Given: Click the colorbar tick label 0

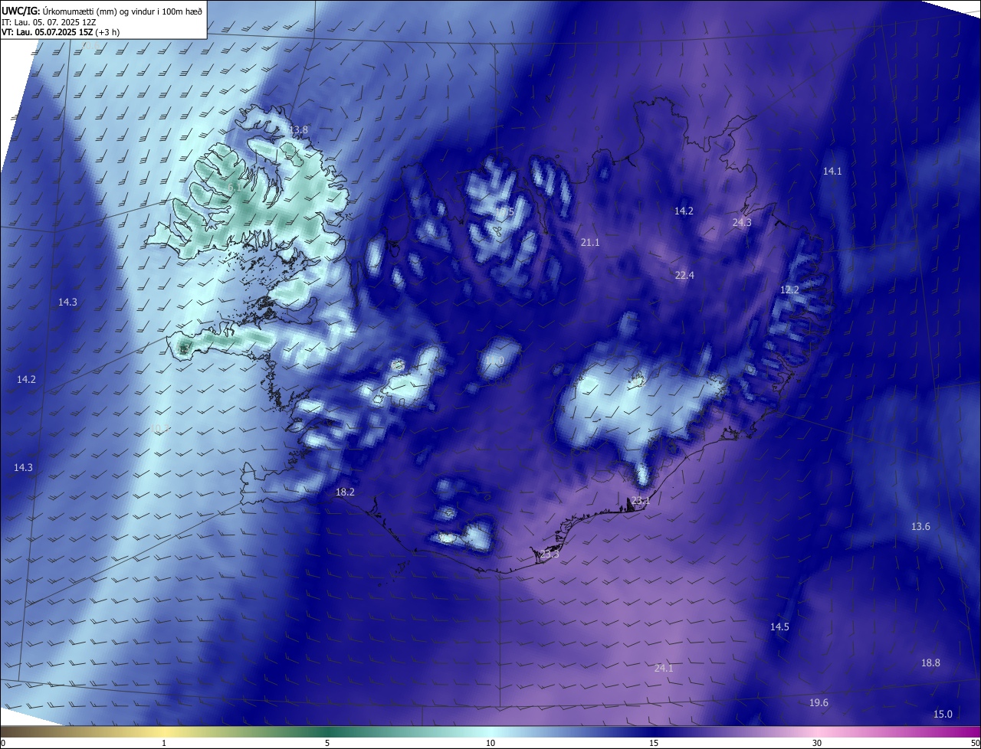Looking at the screenshot, I should 3,744.
